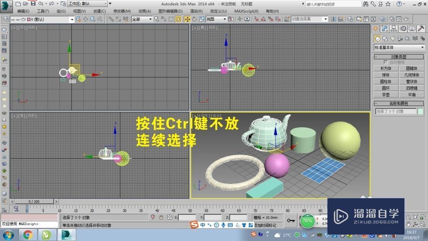Image resolution: width=428 pixels, height=241 pixels.
Task: Choose the Select and Rotate tool
Action: (x=194, y=19)
